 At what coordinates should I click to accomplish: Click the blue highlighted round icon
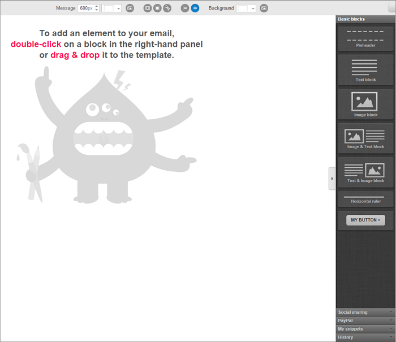(x=195, y=8)
